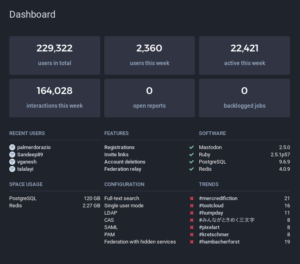Click the Single user mode label

pos(124,205)
